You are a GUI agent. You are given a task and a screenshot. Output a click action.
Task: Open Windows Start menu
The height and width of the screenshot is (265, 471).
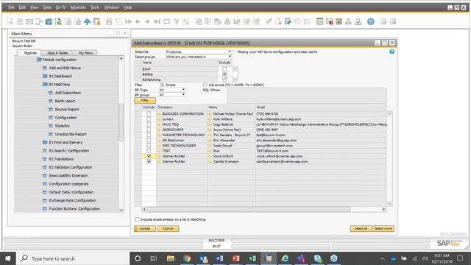(8, 258)
